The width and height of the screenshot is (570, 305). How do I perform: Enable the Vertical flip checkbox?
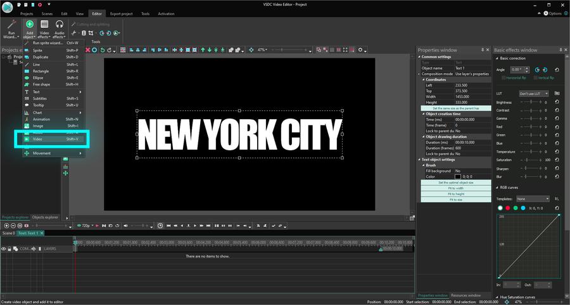coord(535,77)
